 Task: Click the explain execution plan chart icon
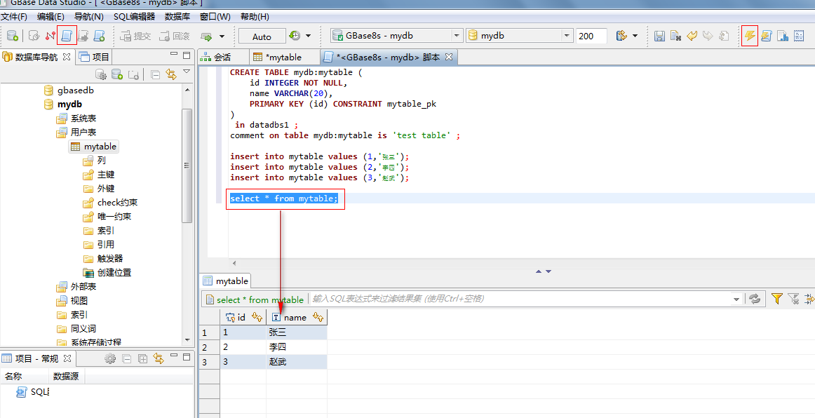click(782, 36)
